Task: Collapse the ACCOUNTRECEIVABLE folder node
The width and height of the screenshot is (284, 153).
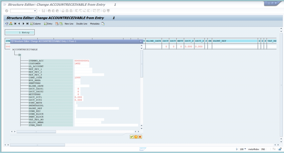Action: click(x=20, y=55)
